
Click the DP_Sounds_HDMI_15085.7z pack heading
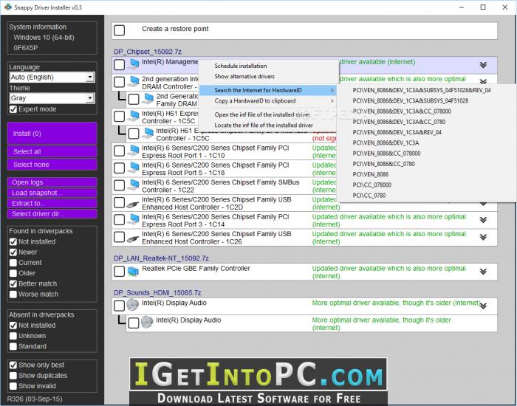(x=157, y=292)
